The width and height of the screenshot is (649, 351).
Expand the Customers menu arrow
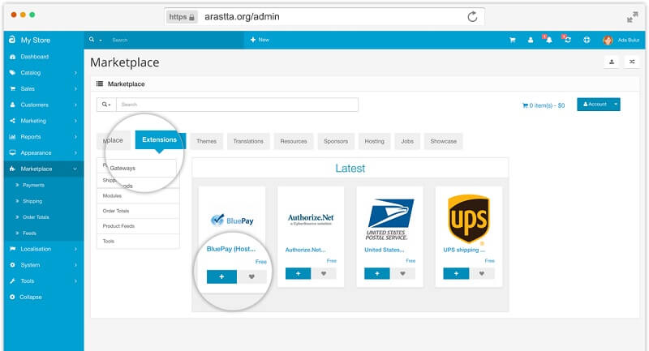pos(75,105)
